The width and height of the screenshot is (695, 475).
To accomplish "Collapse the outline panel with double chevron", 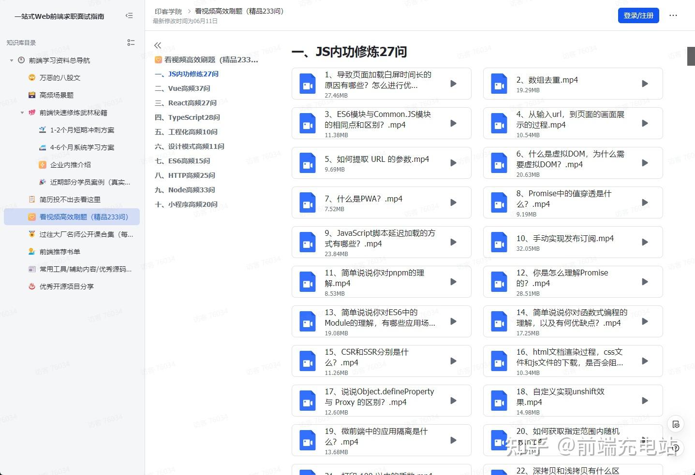I will coord(158,45).
